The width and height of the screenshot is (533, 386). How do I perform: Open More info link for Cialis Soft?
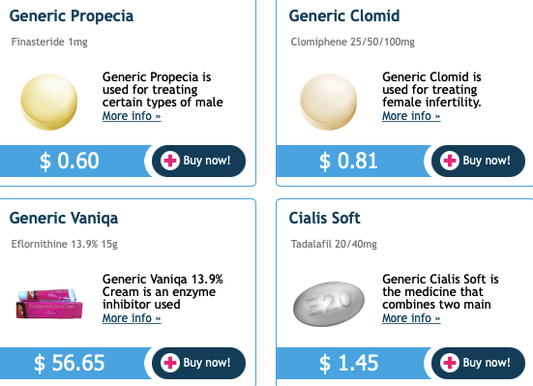tap(411, 318)
